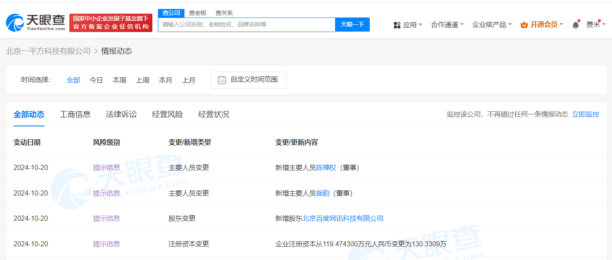Open the 自定义时间范围 picker

click(x=249, y=80)
